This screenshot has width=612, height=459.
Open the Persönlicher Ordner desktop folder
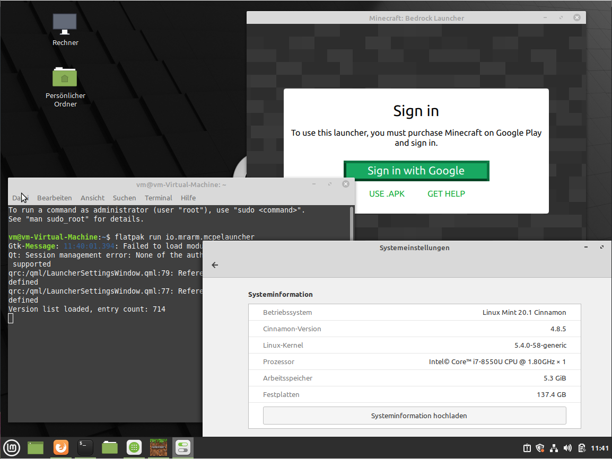point(65,87)
